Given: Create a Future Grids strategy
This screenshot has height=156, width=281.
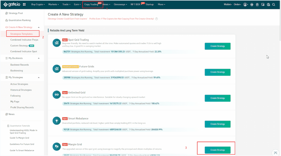Looking at the screenshot, I should 218,72.
